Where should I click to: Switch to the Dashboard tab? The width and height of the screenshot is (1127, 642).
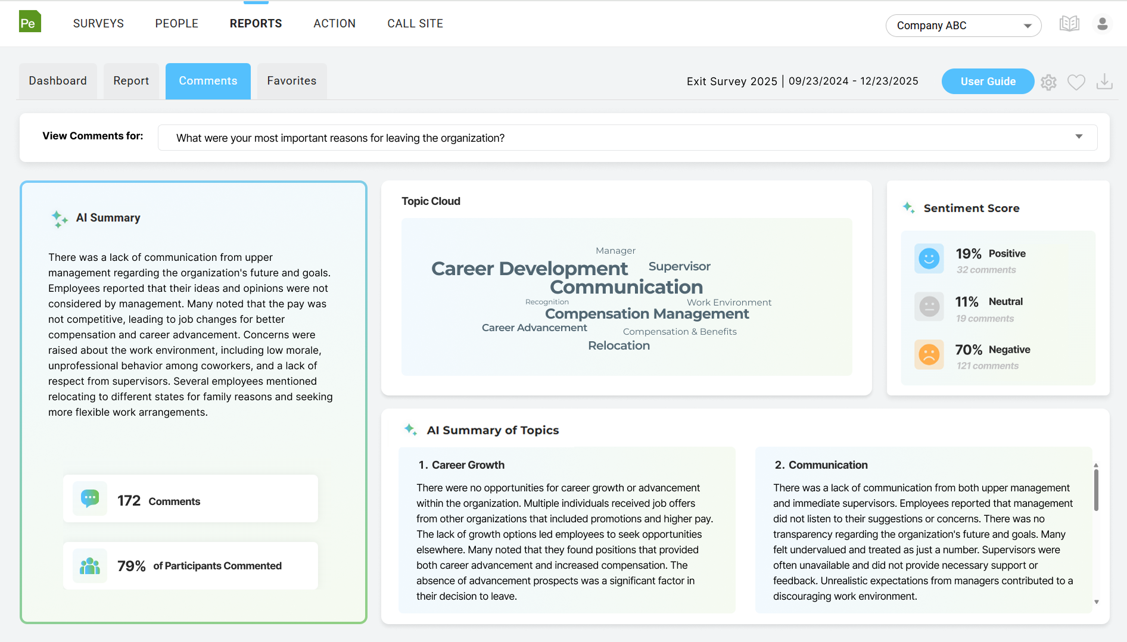coord(58,81)
